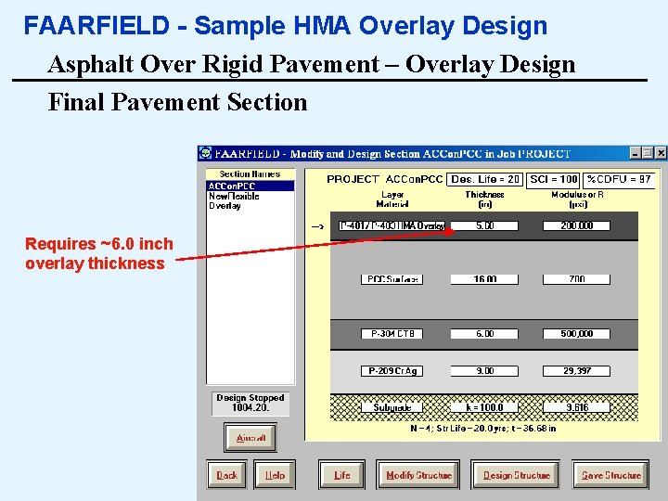Click subgrade modulus 9,616 field
Screen dimensions: 668x501
pos(576,407)
